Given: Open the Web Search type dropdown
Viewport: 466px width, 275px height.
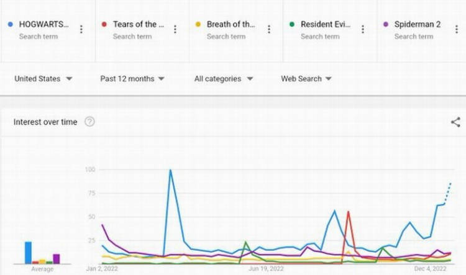Looking at the screenshot, I should [x=306, y=79].
